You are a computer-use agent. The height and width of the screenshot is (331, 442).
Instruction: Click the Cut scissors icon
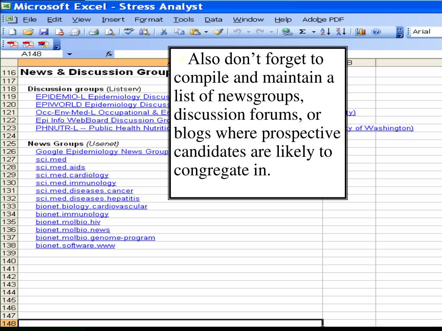(x=164, y=32)
